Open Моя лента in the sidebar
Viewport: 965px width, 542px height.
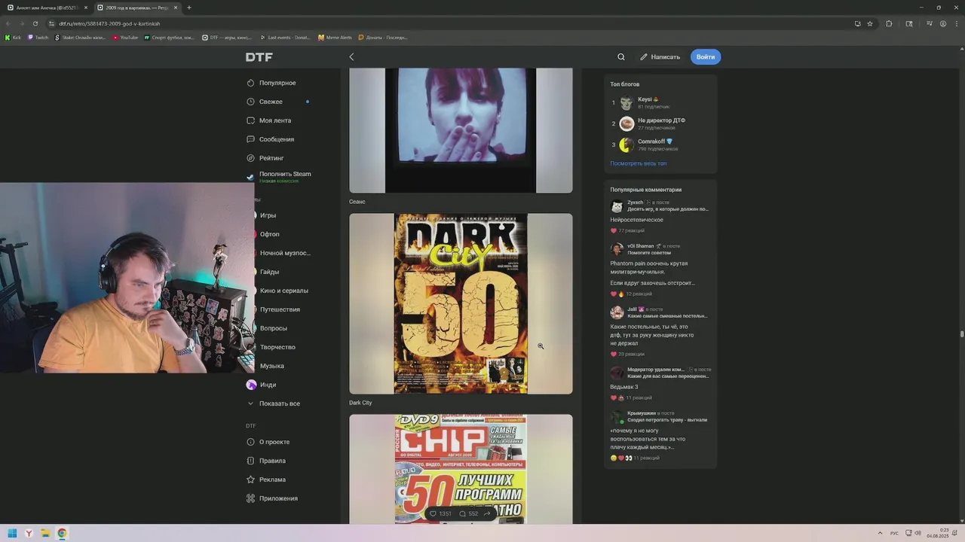(x=275, y=120)
